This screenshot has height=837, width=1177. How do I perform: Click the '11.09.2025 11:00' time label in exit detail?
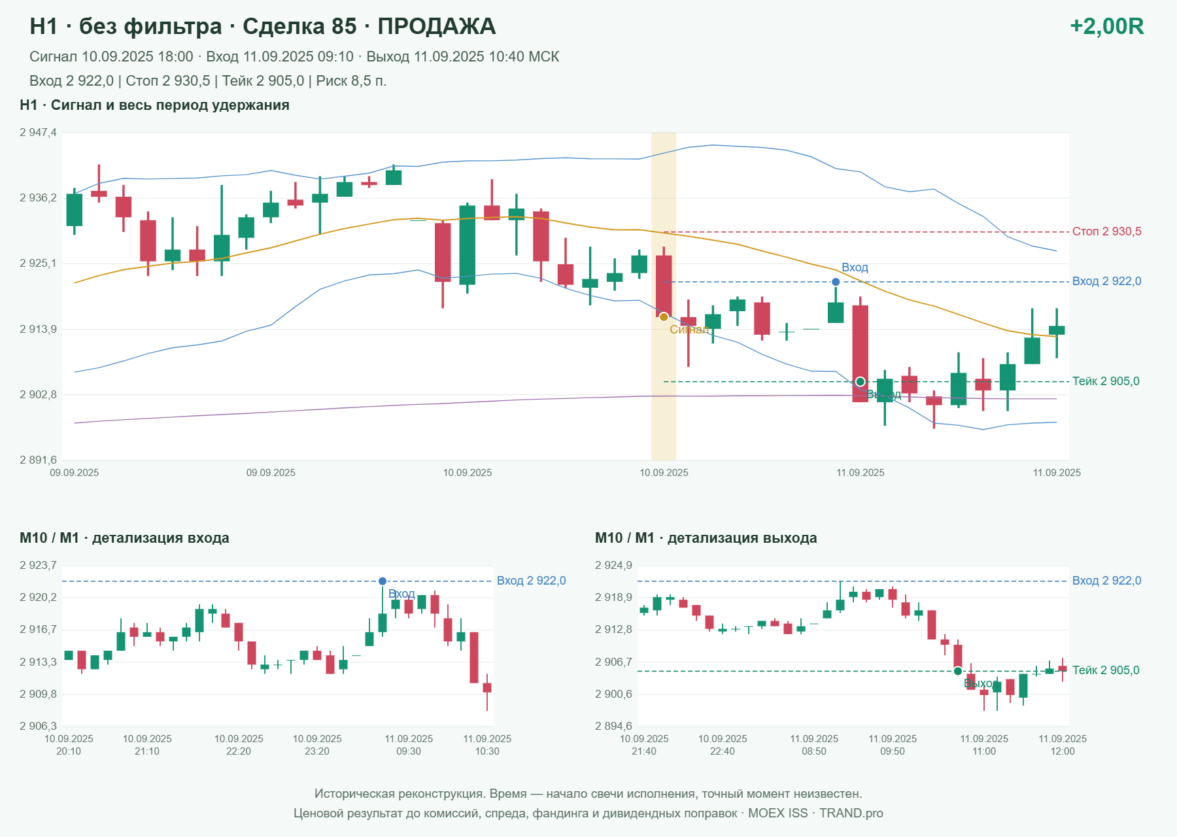[984, 745]
